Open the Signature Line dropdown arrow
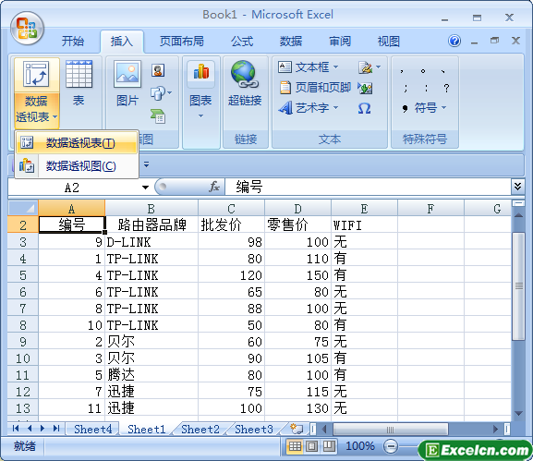This screenshot has height=461, width=533. 379,67
